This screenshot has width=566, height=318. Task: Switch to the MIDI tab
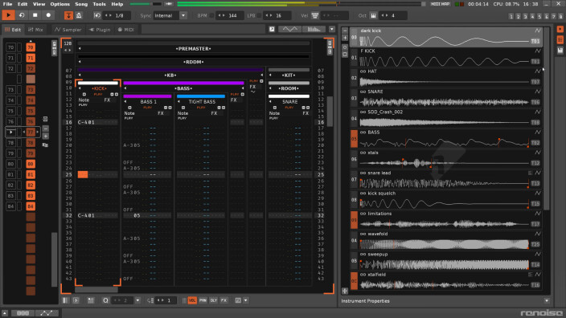tap(125, 30)
